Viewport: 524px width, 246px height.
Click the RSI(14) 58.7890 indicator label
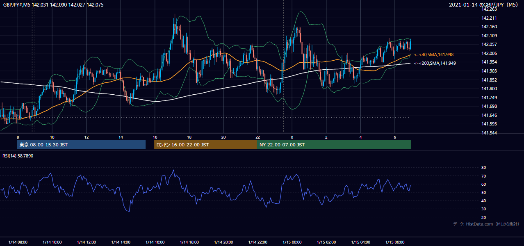[18, 156]
